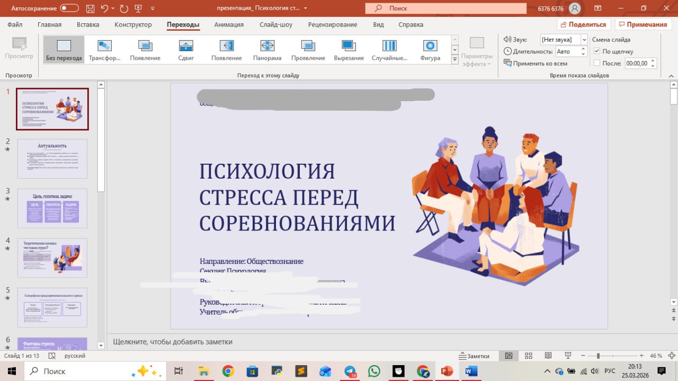Viewport: 678px width, 381px height.
Task: Open the Файл menu
Action: coord(15,24)
